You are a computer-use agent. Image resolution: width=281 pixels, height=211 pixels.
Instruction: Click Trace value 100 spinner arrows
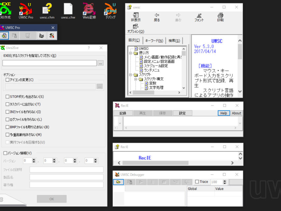pos(225,182)
